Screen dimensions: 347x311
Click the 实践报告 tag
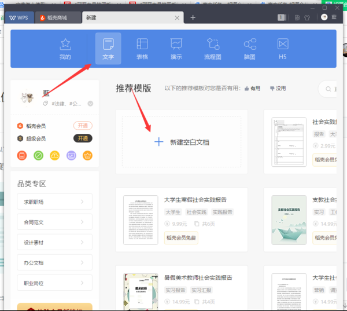pos(223,212)
